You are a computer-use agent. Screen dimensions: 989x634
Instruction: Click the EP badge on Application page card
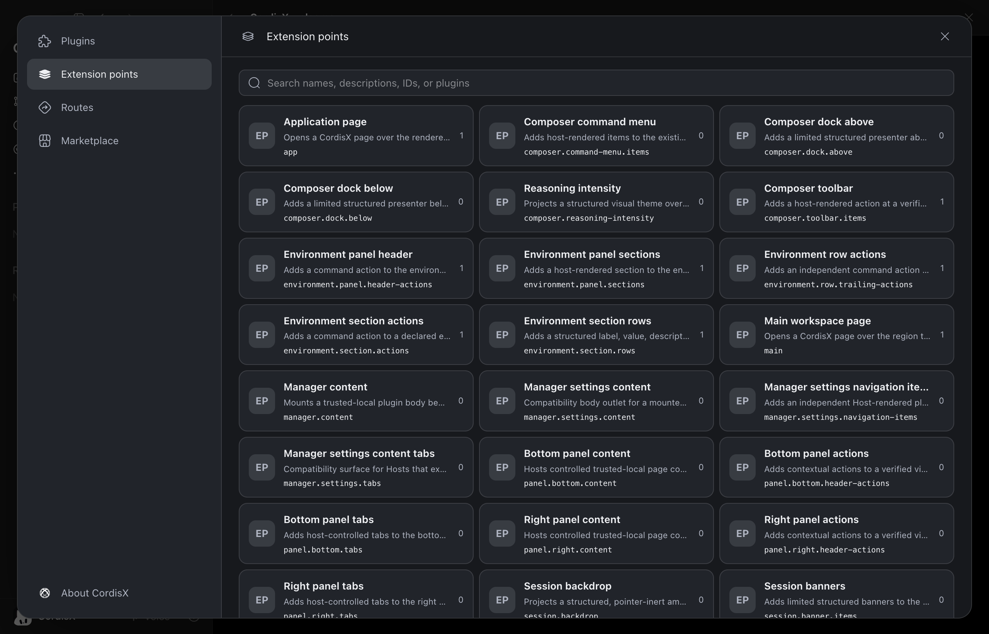[x=262, y=135]
